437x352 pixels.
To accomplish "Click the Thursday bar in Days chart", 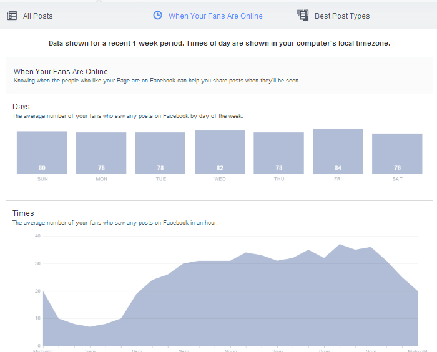I will [x=278, y=153].
